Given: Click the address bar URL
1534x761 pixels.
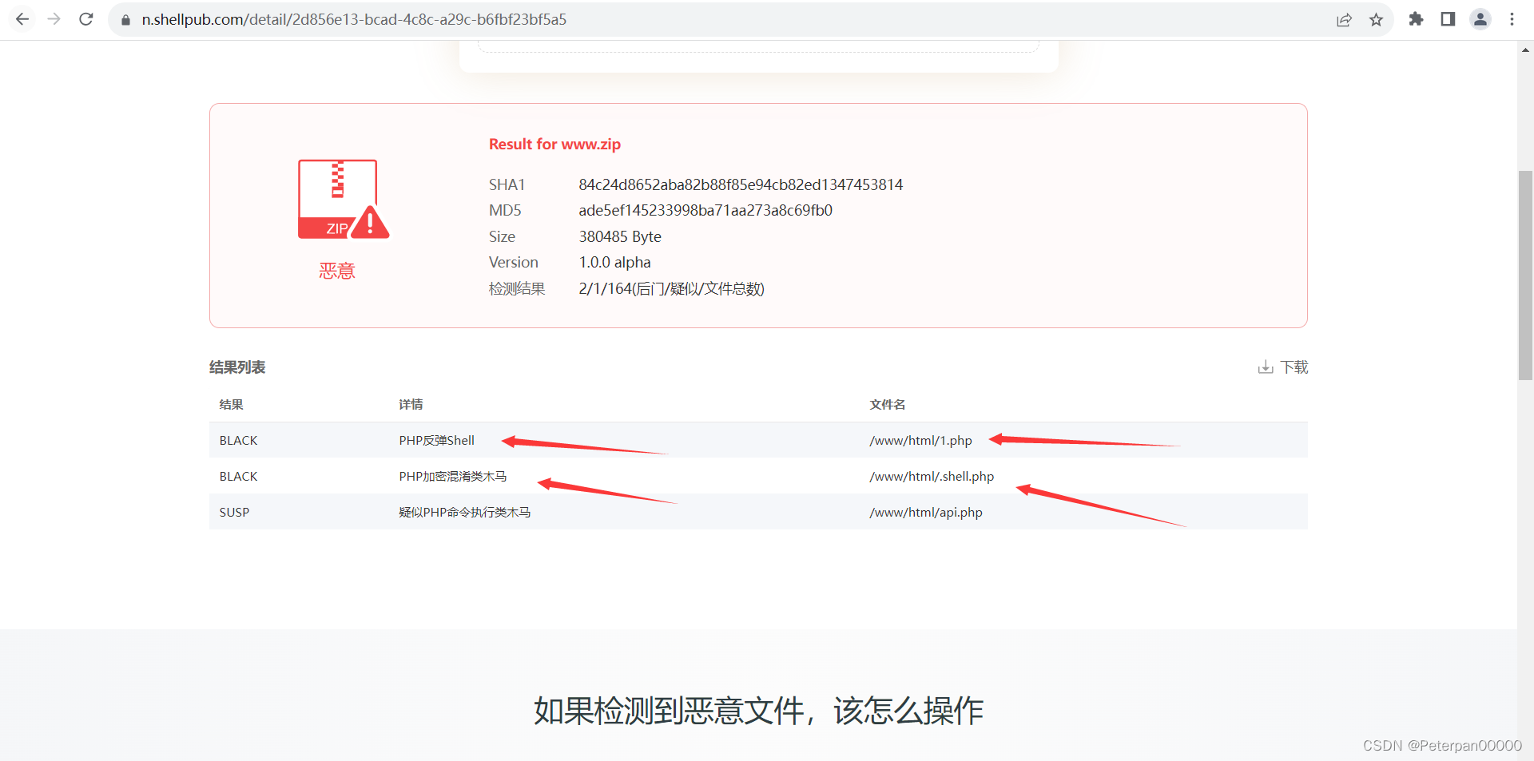Looking at the screenshot, I should (354, 20).
